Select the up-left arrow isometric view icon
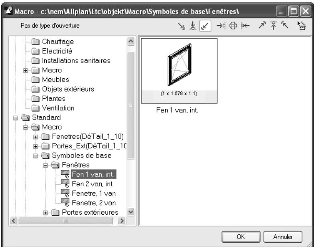Screen dimensions: 314x247 (285, 25)
